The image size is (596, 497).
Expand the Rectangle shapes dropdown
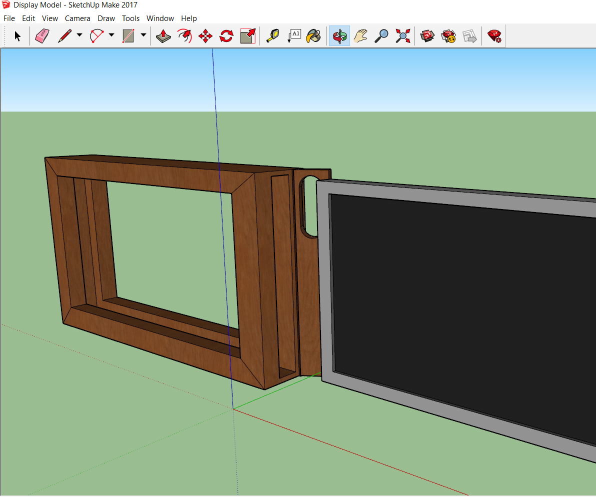point(143,35)
